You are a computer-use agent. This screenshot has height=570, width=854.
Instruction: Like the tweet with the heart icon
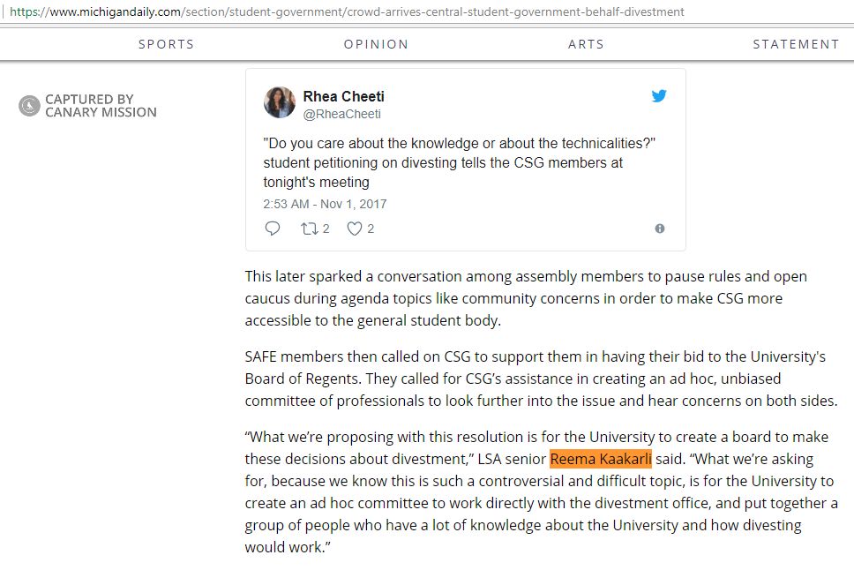coord(355,229)
